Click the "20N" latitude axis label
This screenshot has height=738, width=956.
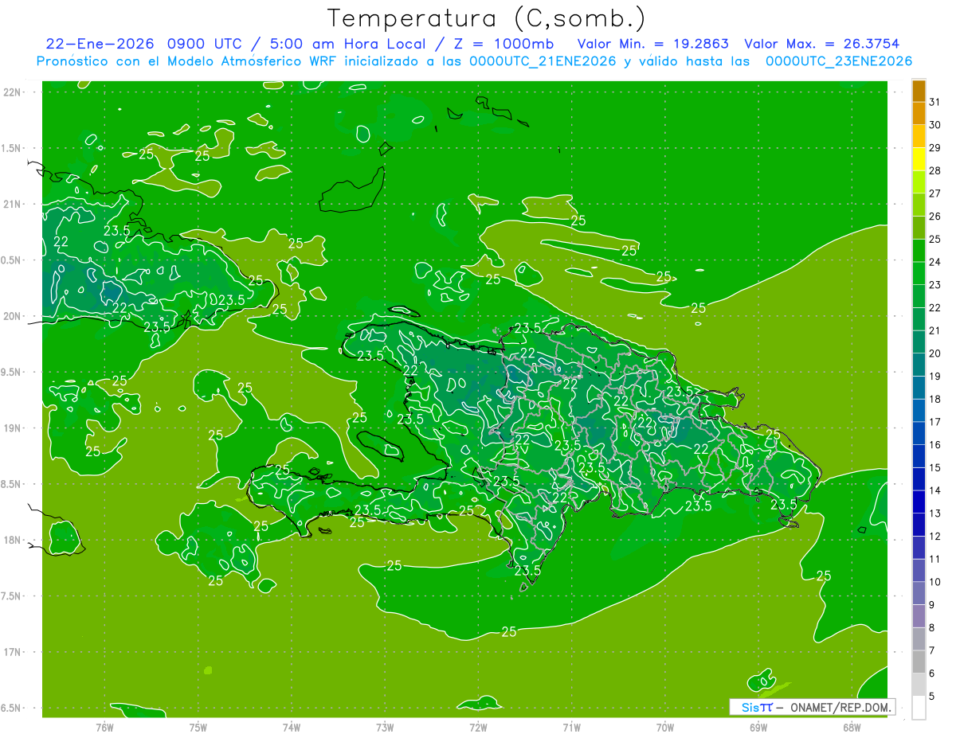(x=14, y=316)
